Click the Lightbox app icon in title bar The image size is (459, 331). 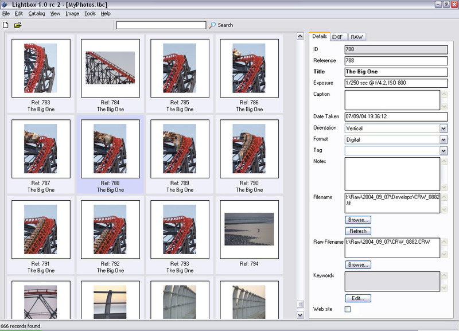(x=5, y=5)
